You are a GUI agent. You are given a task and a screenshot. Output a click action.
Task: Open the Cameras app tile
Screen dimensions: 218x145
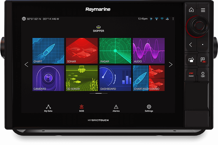coord(48,78)
